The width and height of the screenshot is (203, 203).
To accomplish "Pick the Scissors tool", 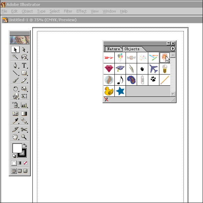I will click(24, 130).
